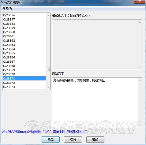Select list entry 0/23856
Screen dimensions: 146x145
point(24,15)
